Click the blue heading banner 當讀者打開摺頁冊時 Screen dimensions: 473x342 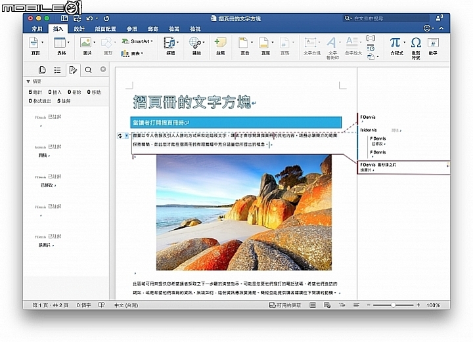point(236,123)
